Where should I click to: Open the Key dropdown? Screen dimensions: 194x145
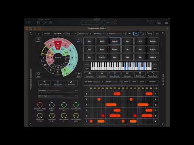(72, 34)
